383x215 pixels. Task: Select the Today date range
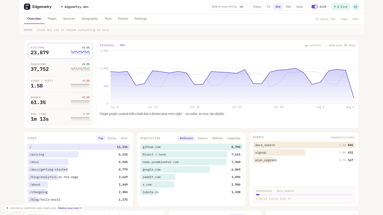(x=257, y=7)
